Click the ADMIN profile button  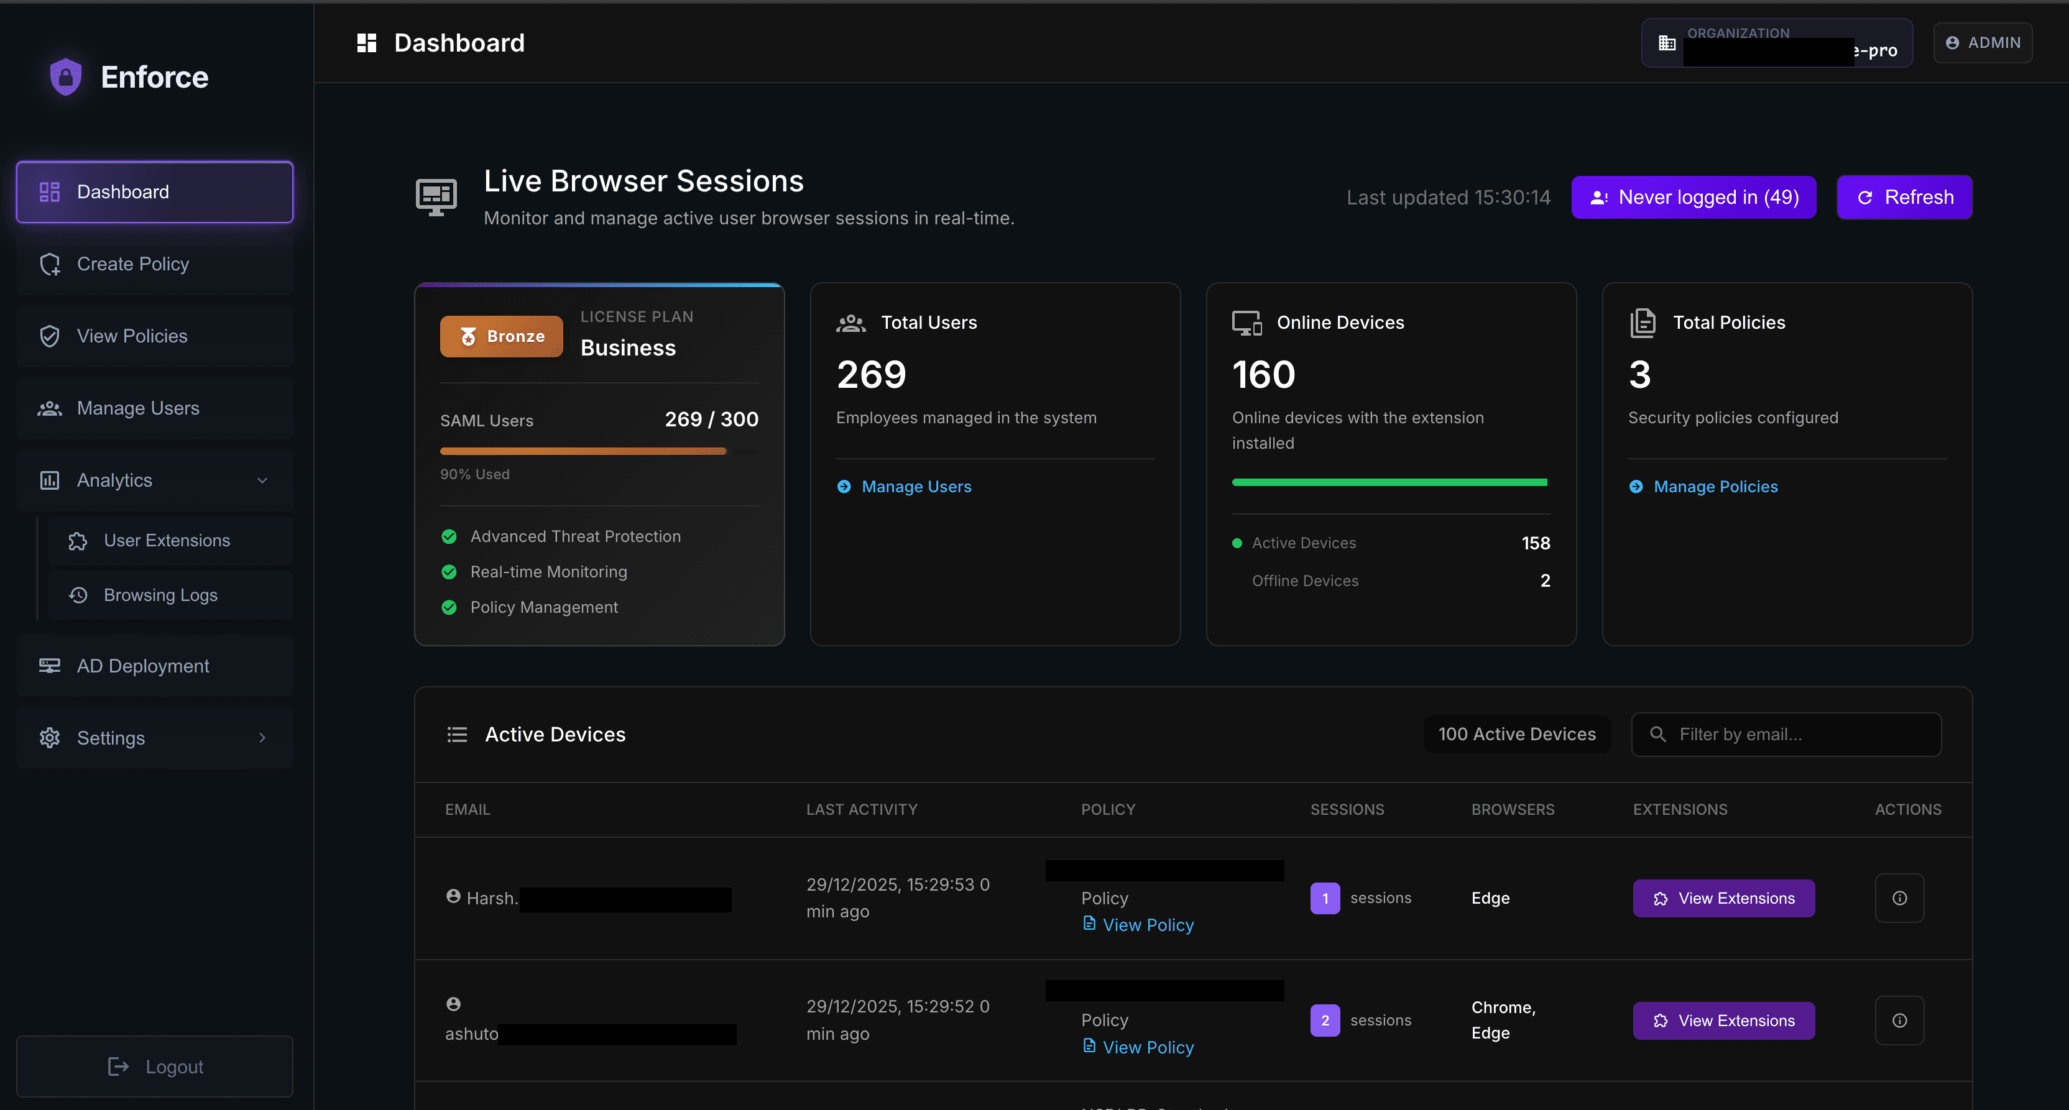pyautogui.click(x=1983, y=42)
